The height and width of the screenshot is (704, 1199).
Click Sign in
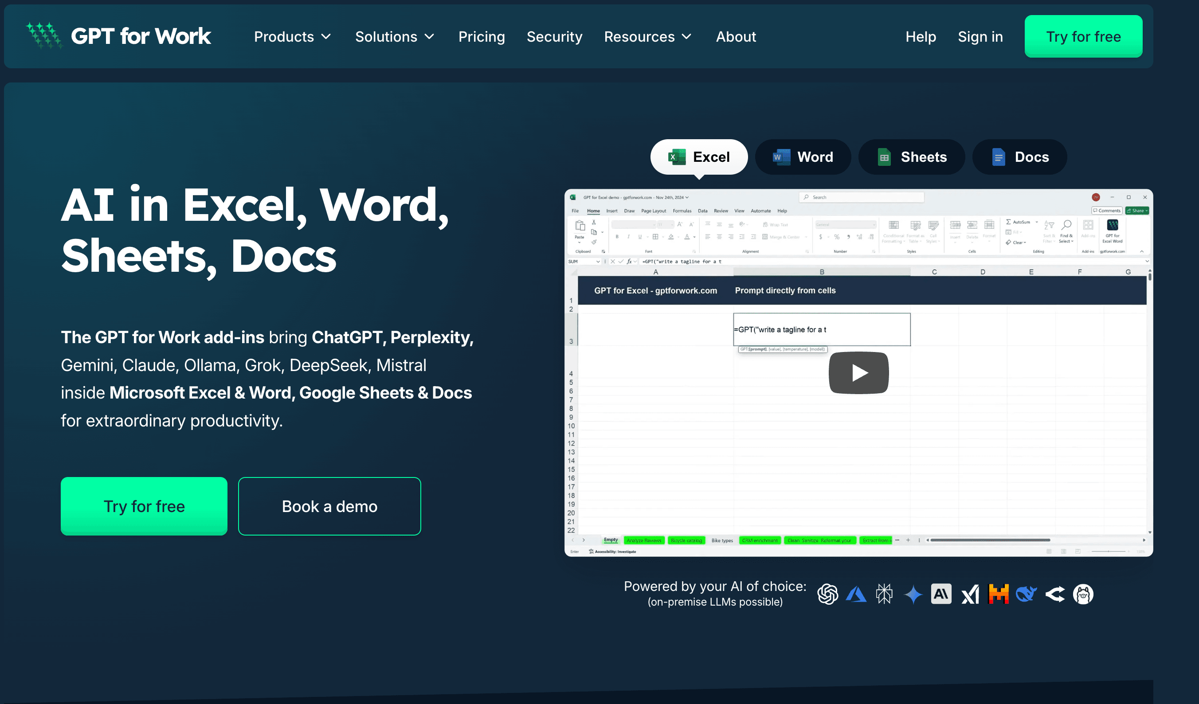[980, 37]
